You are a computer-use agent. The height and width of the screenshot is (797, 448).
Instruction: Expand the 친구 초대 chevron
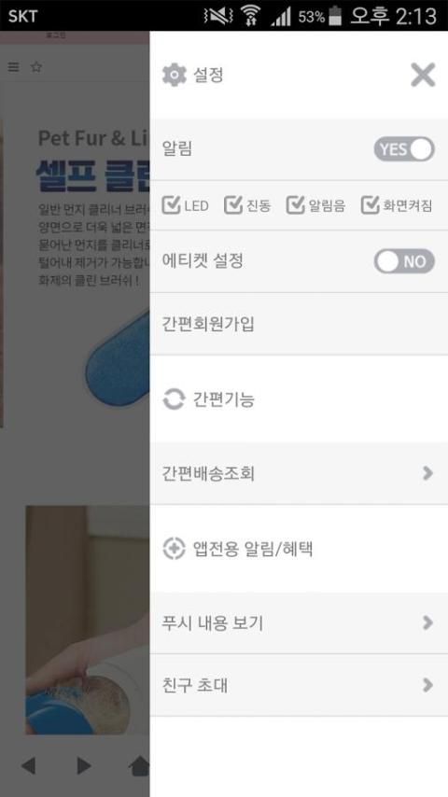427,685
